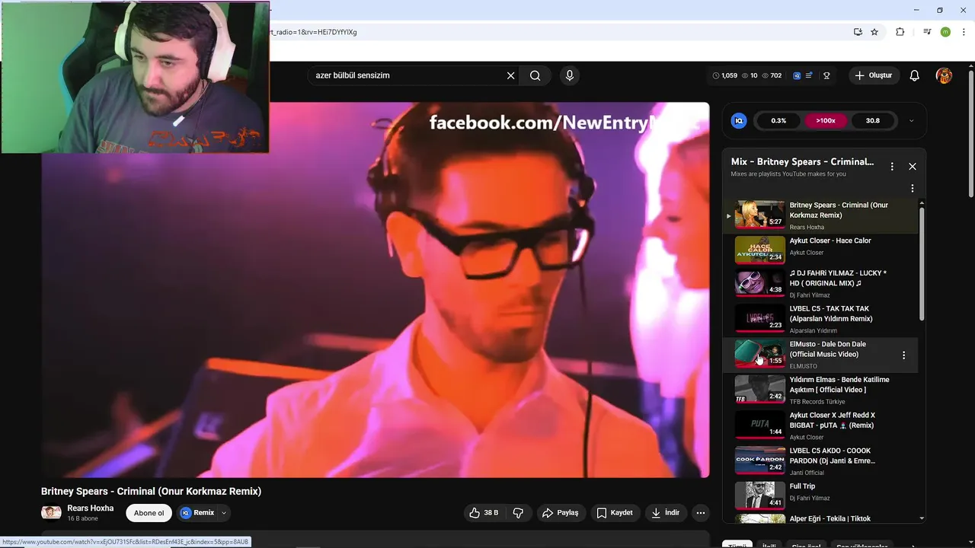Open mix playlist options menu
Image resolution: width=975 pixels, height=548 pixels.
click(892, 166)
